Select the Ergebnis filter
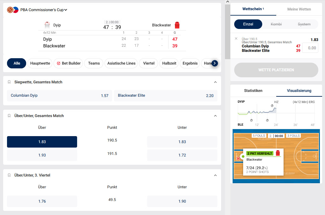Viewport: 325px width, 215px height. pyautogui.click(x=190, y=63)
